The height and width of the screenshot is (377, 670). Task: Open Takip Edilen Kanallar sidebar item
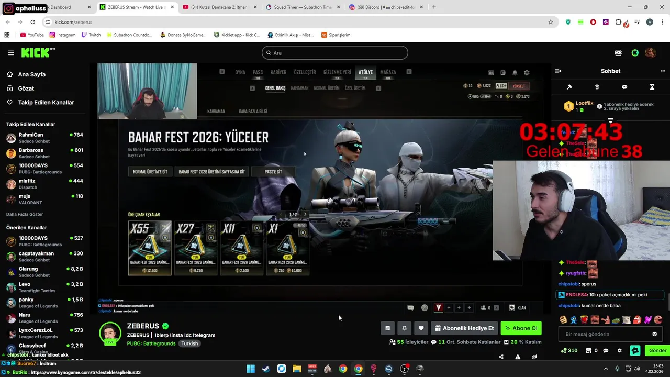(45, 103)
